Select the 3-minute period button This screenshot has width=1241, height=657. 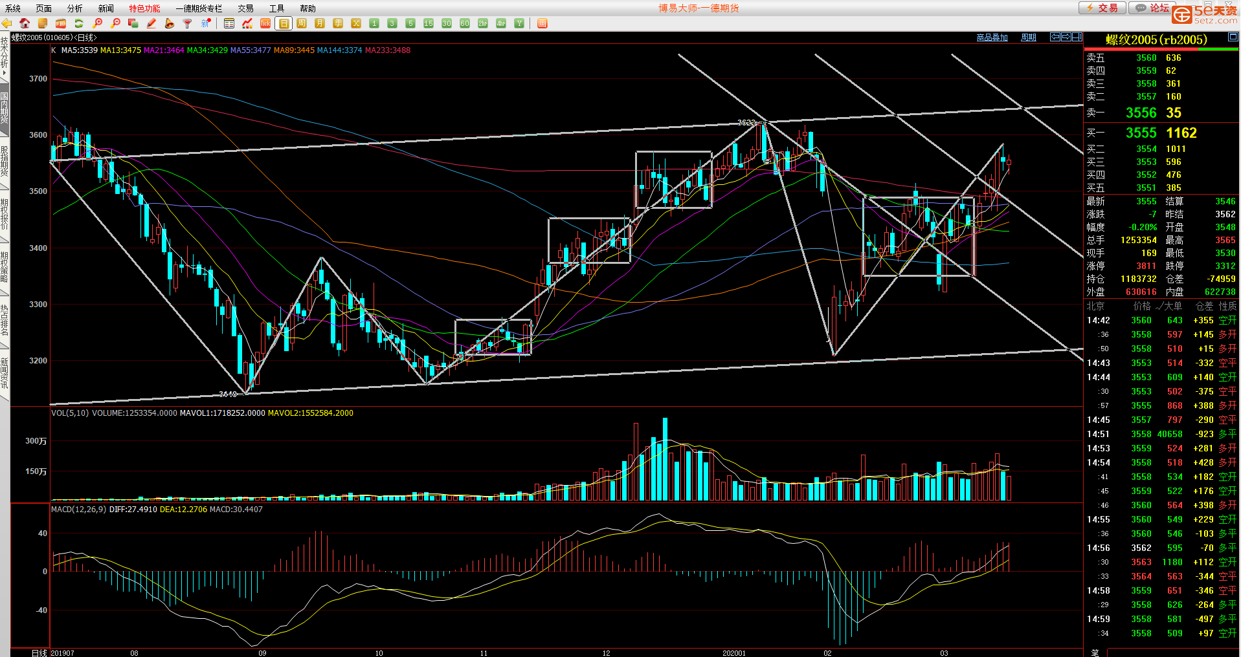point(392,23)
